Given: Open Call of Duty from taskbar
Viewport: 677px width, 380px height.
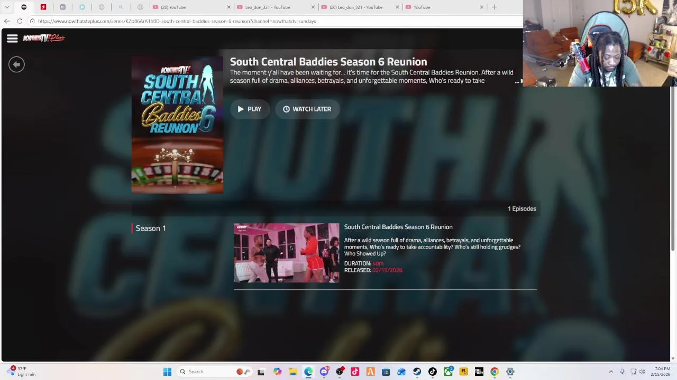Looking at the screenshot, I should tap(479, 372).
